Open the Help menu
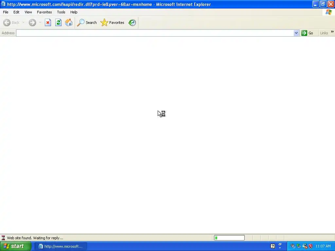This screenshot has height=251, width=335. [74, 12]
